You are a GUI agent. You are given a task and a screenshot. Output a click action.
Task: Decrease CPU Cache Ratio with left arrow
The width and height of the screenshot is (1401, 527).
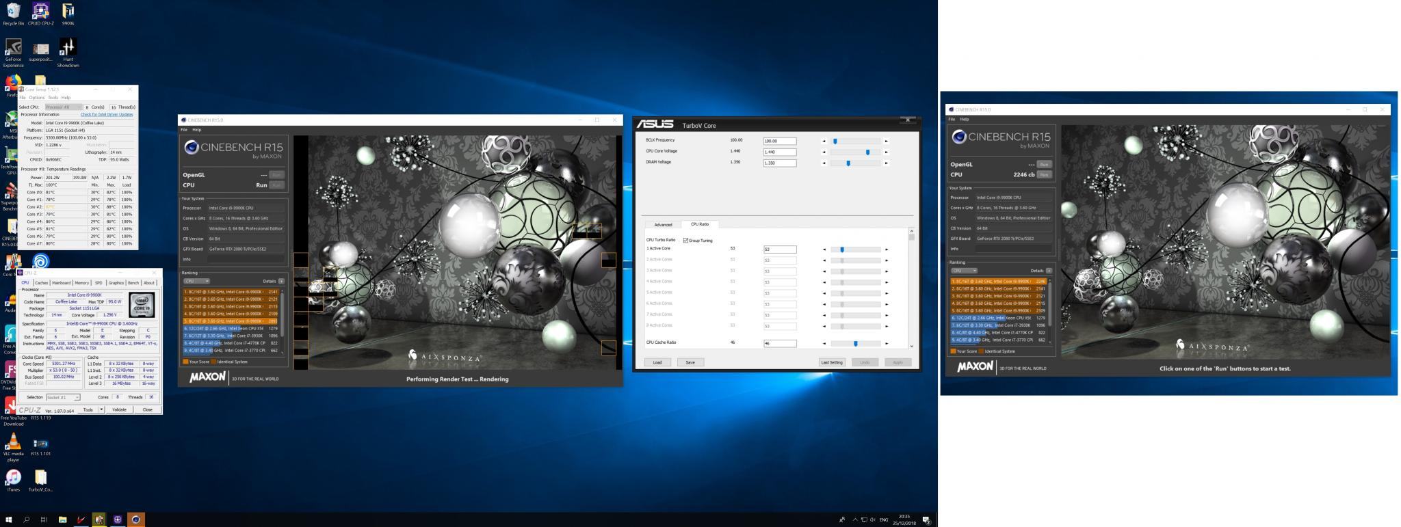point(824,344)
